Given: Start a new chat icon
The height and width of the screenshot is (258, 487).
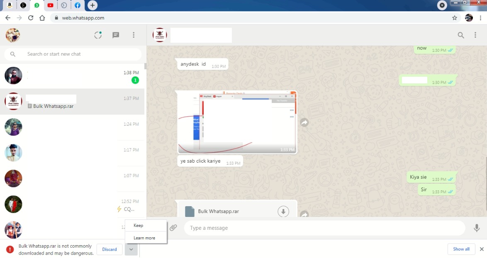Looking at the screenshot, I should 116,35.
